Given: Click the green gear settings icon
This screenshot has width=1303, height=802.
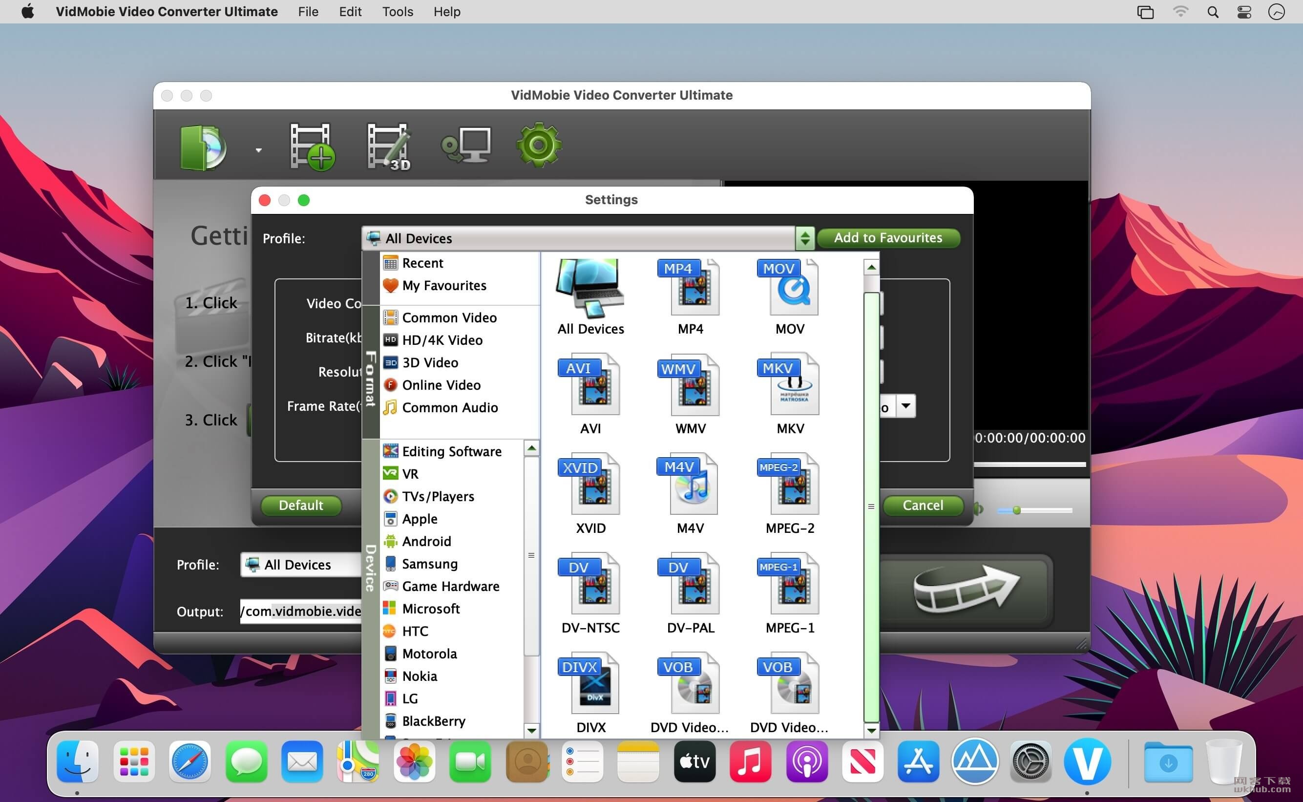Looking at the screenshot, I should coord(538,145).
